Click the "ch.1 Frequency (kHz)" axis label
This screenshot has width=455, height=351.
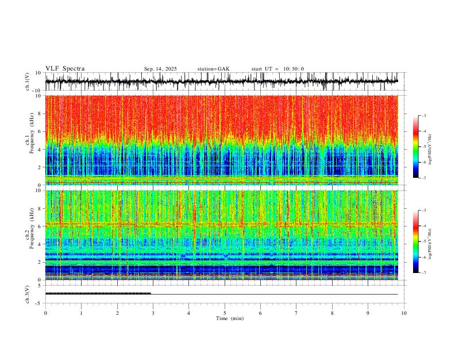point(30,133)
